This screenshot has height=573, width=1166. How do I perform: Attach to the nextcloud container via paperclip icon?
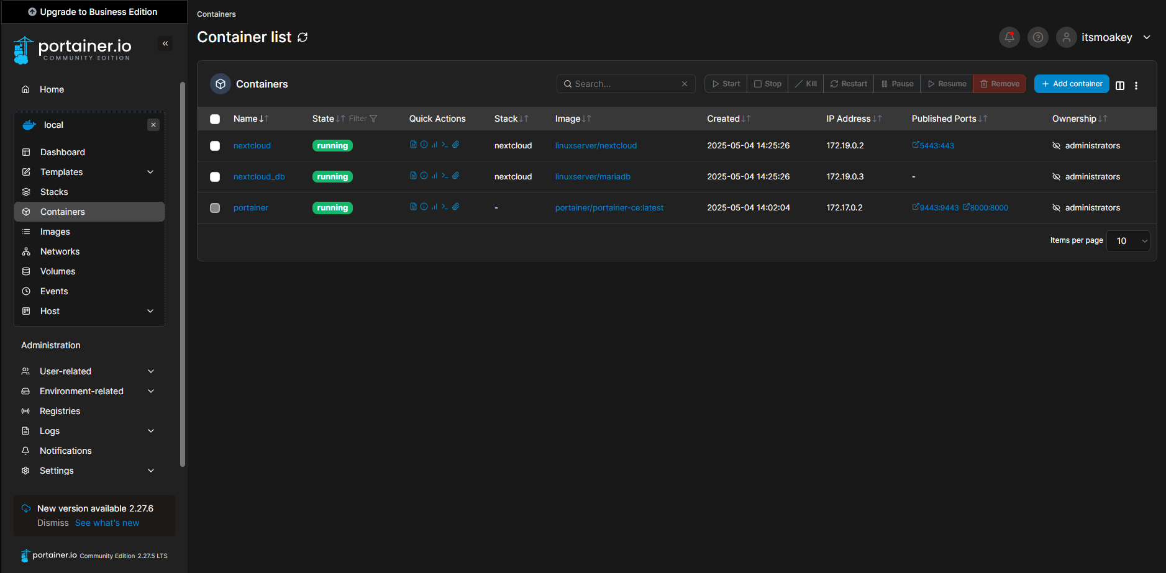point(455,145)
